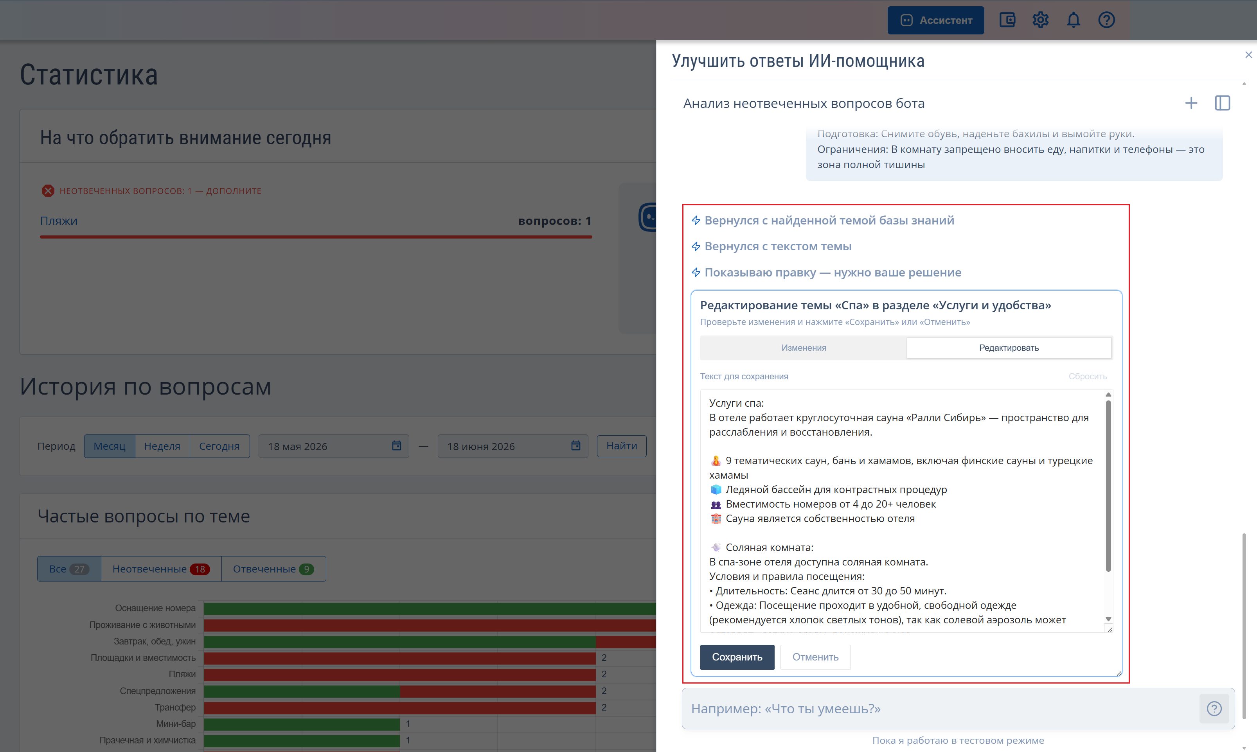This screenshot has width=1257, height=752.
Task: Click the end date field 18 июня 2026
Action: pos(513,447)
